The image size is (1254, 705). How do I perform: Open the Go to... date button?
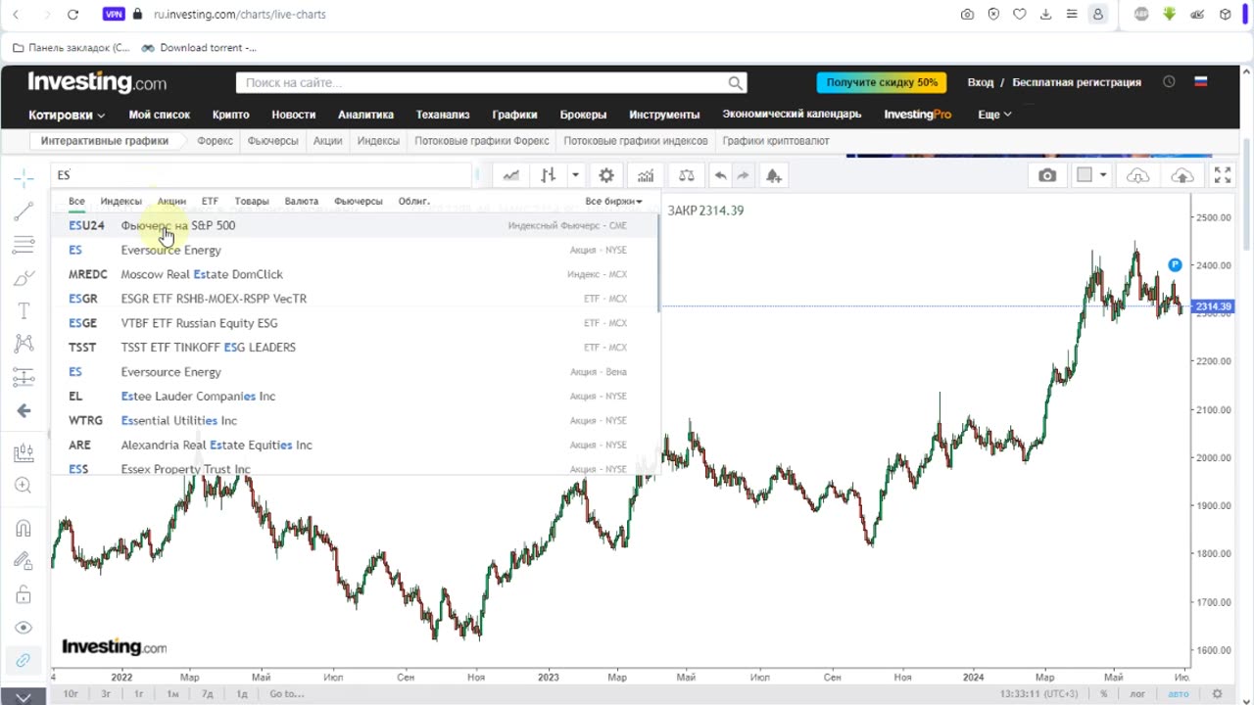287,694
